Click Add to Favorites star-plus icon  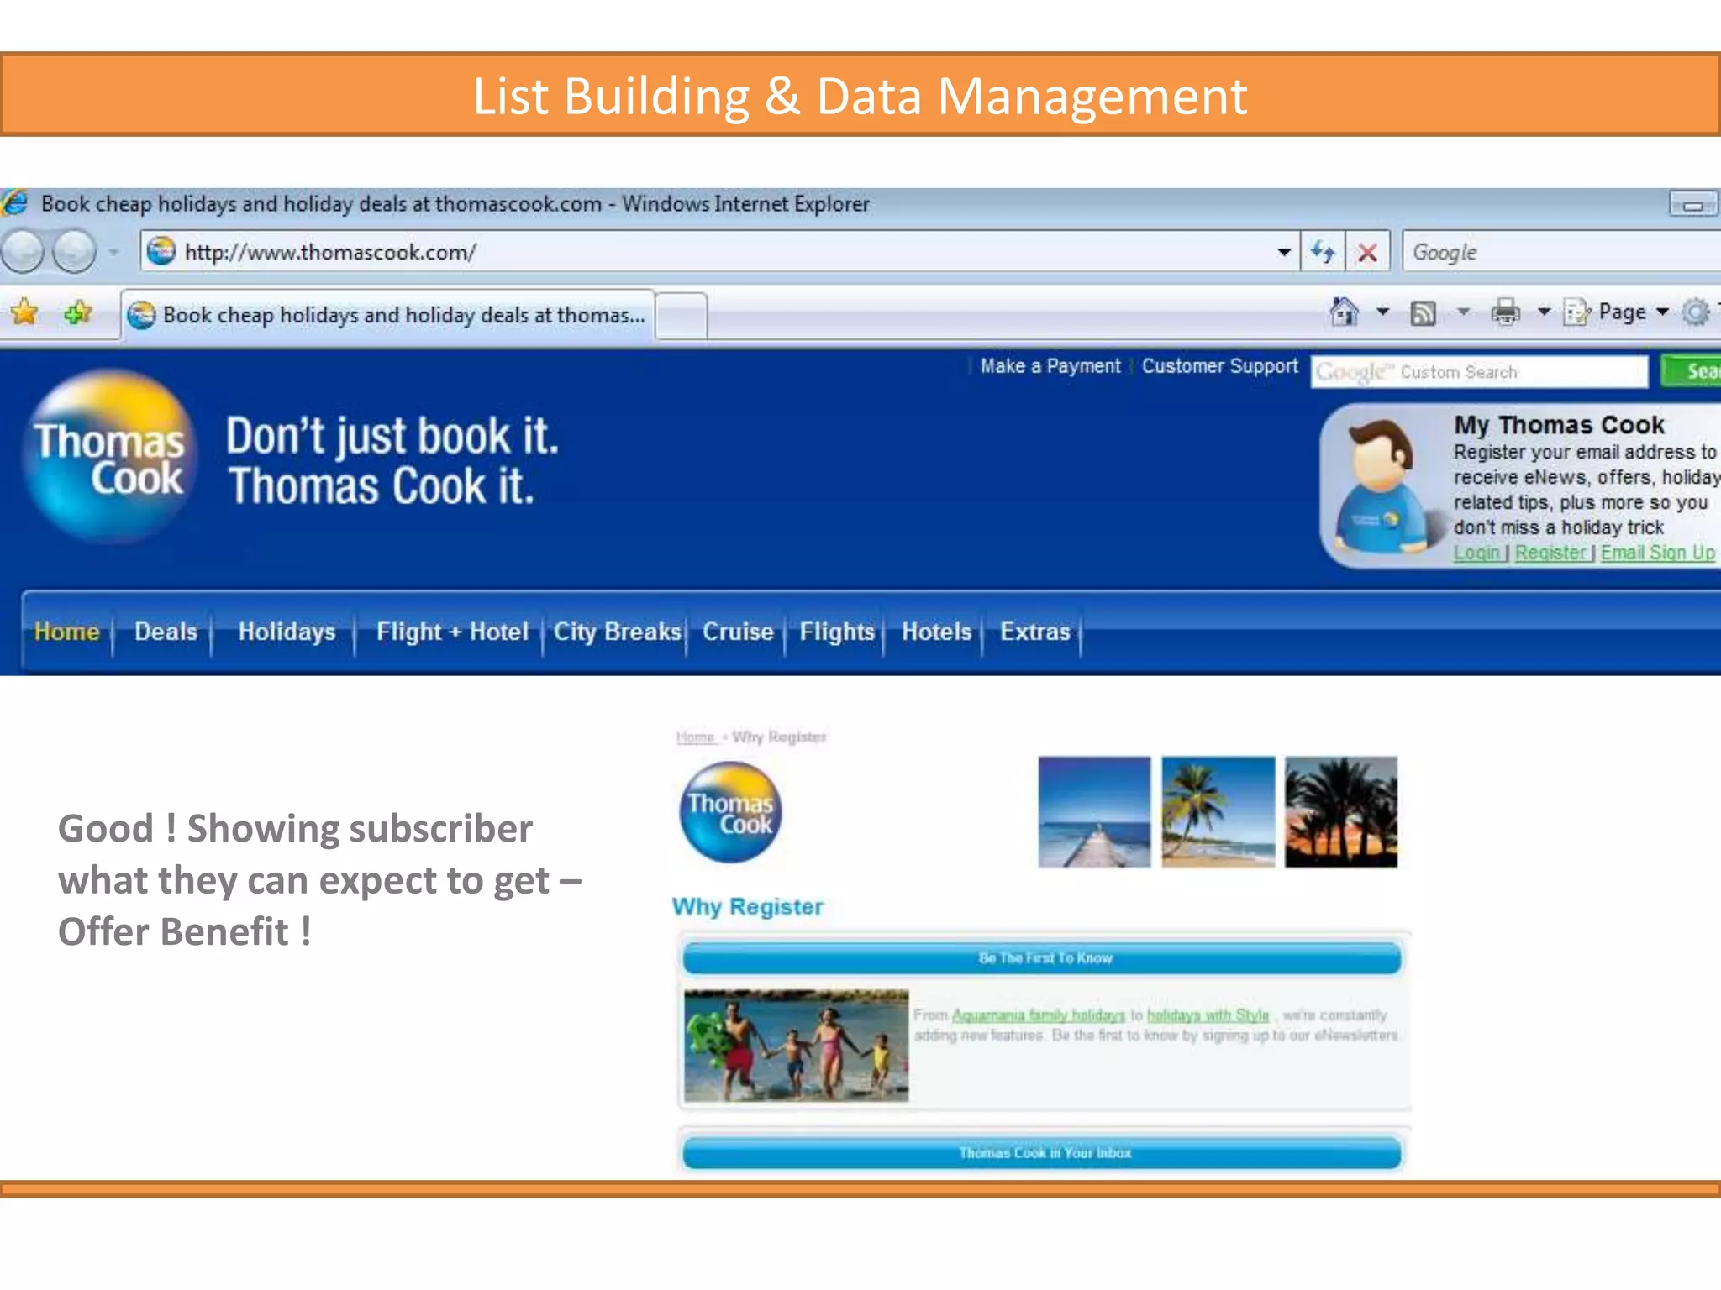point(77,312)
